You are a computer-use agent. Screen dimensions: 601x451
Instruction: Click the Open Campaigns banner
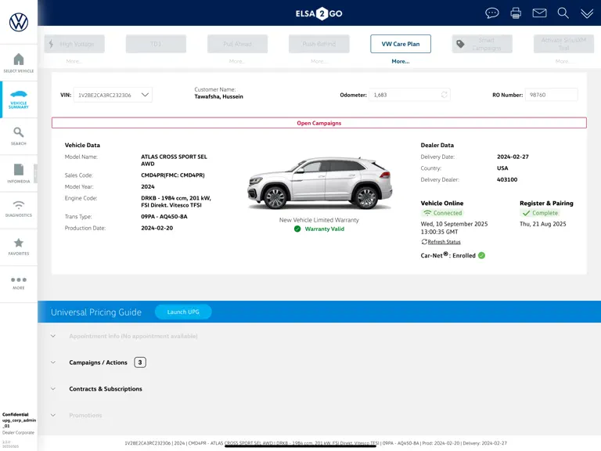319,123
